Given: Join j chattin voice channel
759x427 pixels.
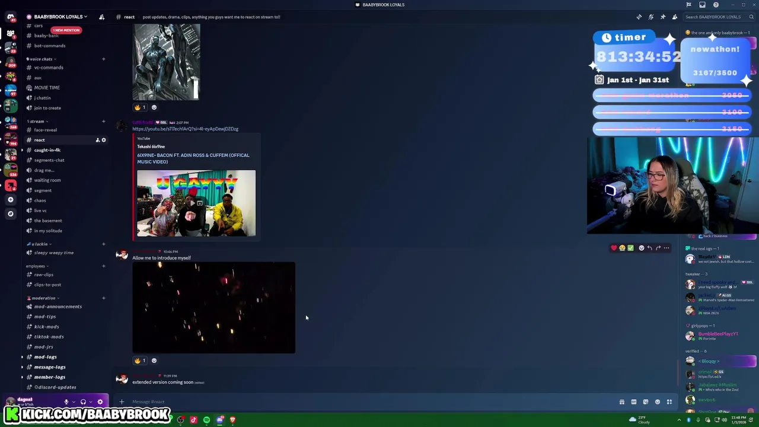Looking at the screenshot, I should point(42,98).
